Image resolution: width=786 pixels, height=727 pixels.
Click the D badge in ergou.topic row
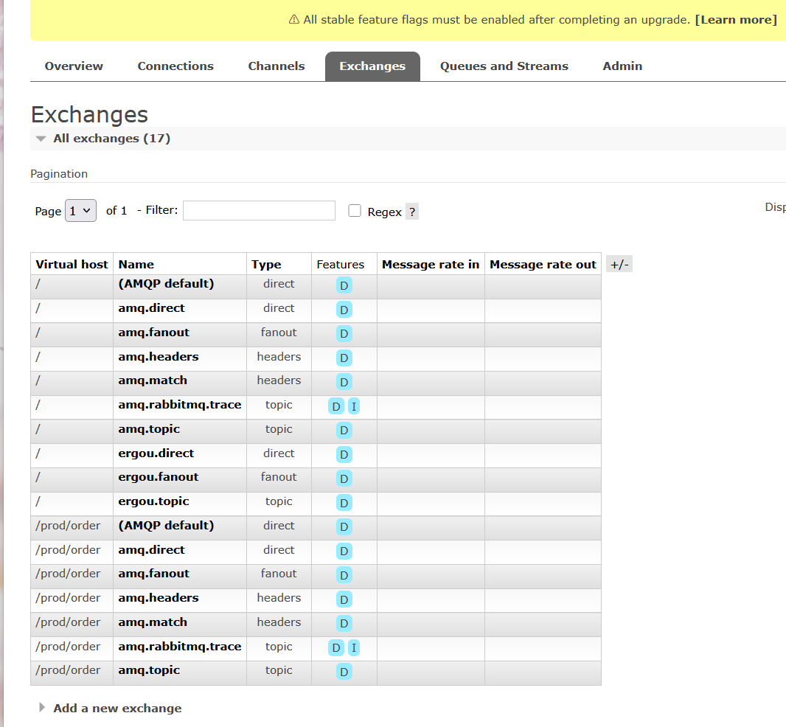(x=344, y=503)
